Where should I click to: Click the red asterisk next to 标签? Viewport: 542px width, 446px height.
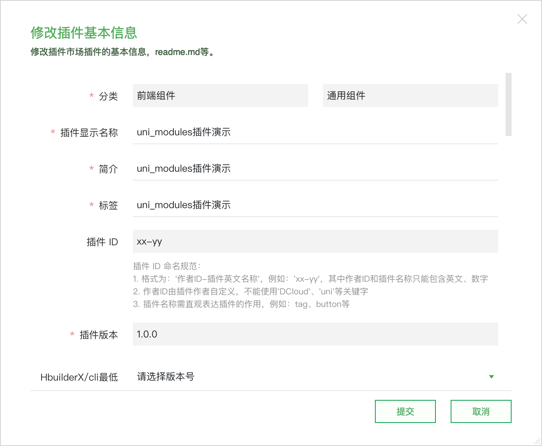click(91, 205)
